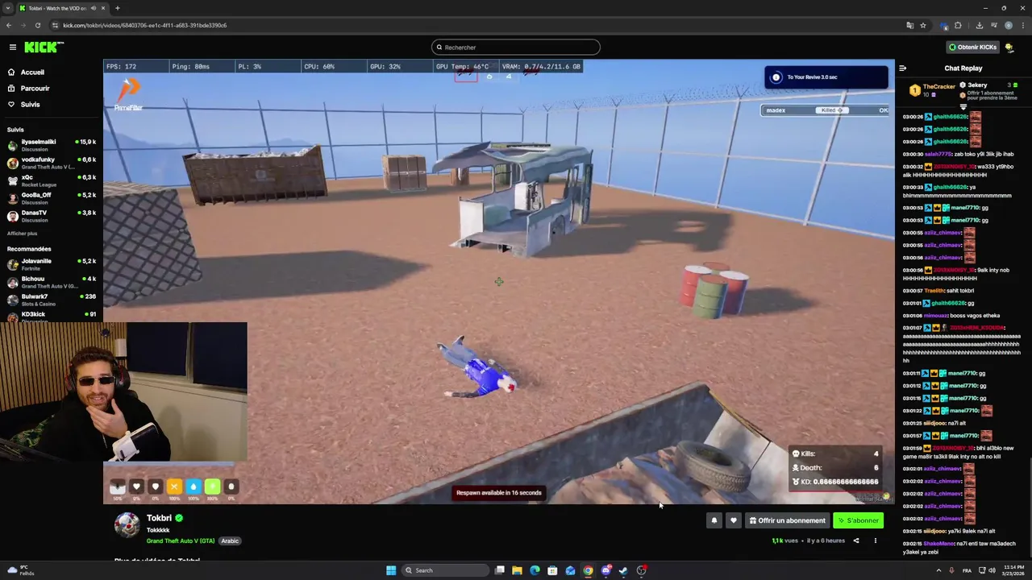
Task: Click Offrir un abonnement button
Action: [x=787, y=520]
